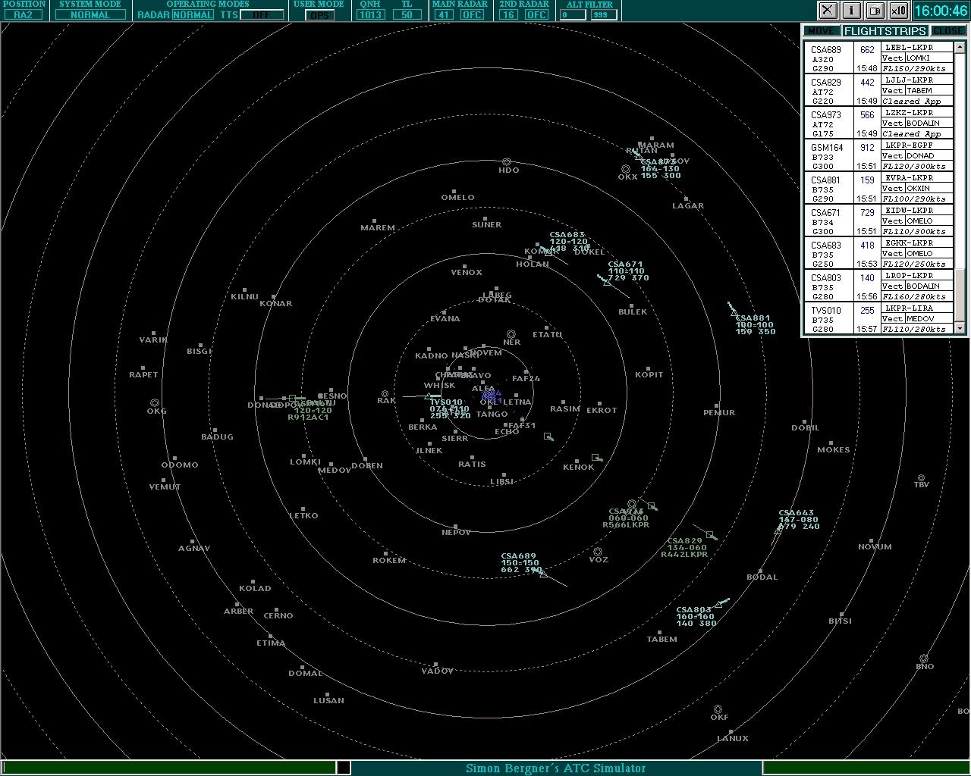Viewport: 971px width, 776px height.
Task: Click FL150/290kts clearance in CSA689 strip
Action: point(913,68)
